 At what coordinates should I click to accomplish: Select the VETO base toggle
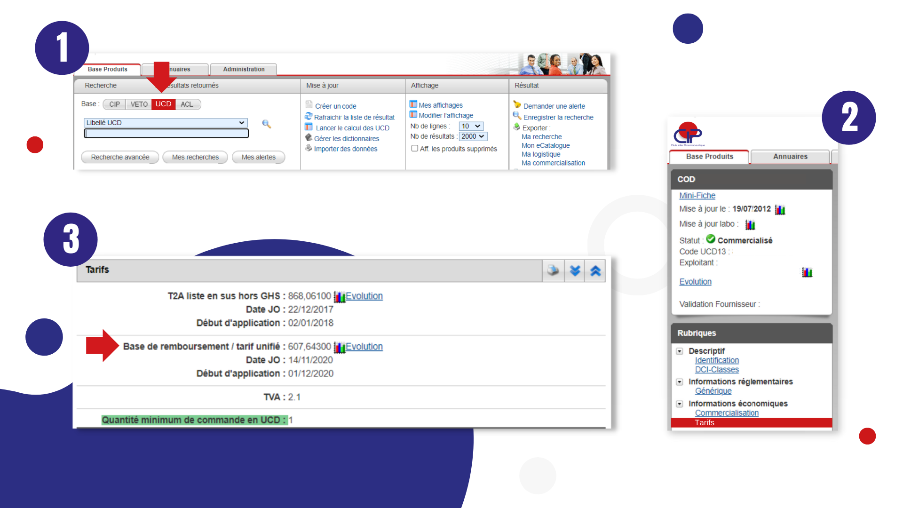tap(139, 104)
